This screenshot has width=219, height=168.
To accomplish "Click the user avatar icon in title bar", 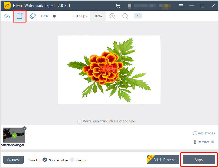I will [x=130, y=6].
